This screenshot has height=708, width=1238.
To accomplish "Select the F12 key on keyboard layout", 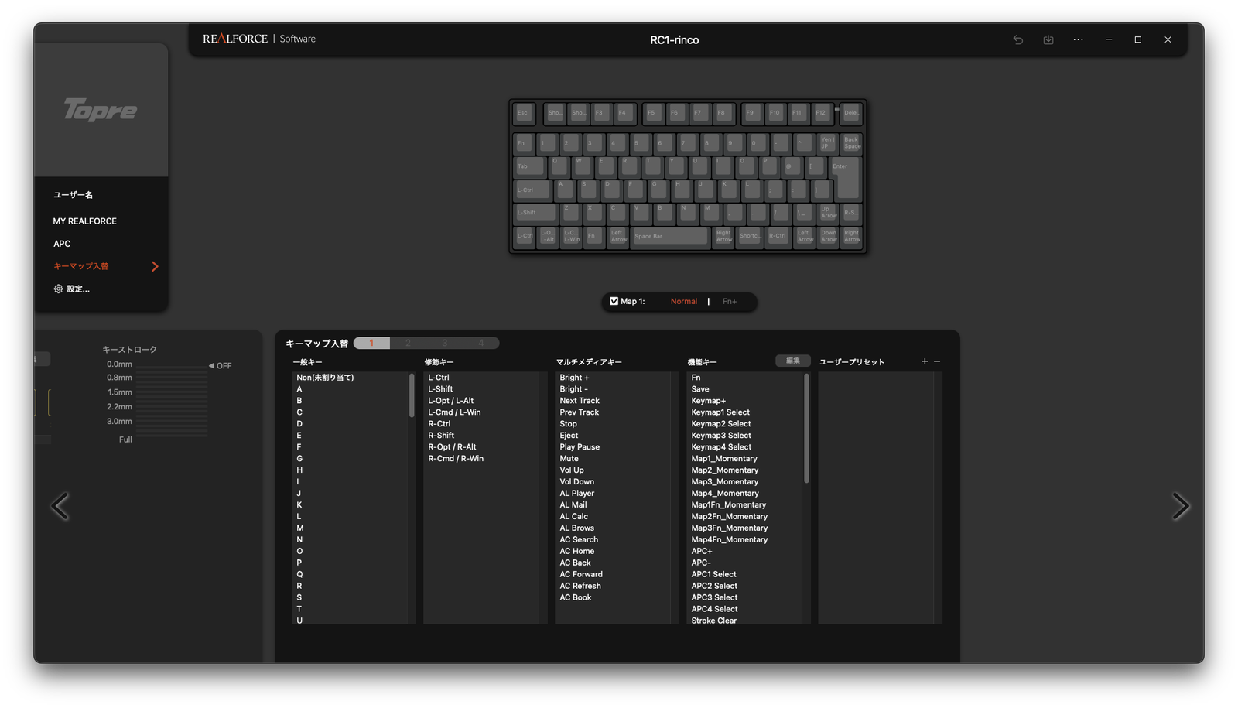I will coord(822,113).
